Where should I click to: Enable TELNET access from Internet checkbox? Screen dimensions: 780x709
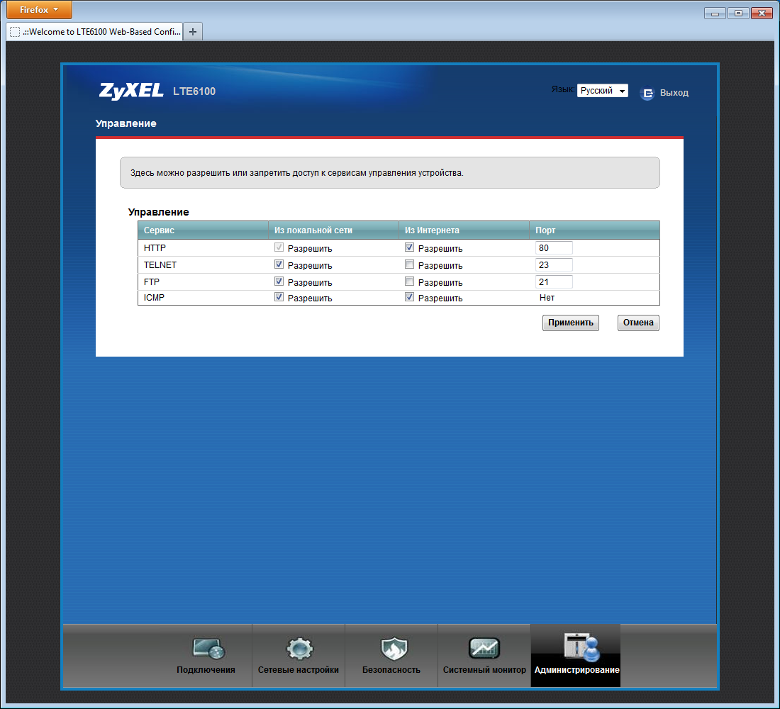[409, 264]
